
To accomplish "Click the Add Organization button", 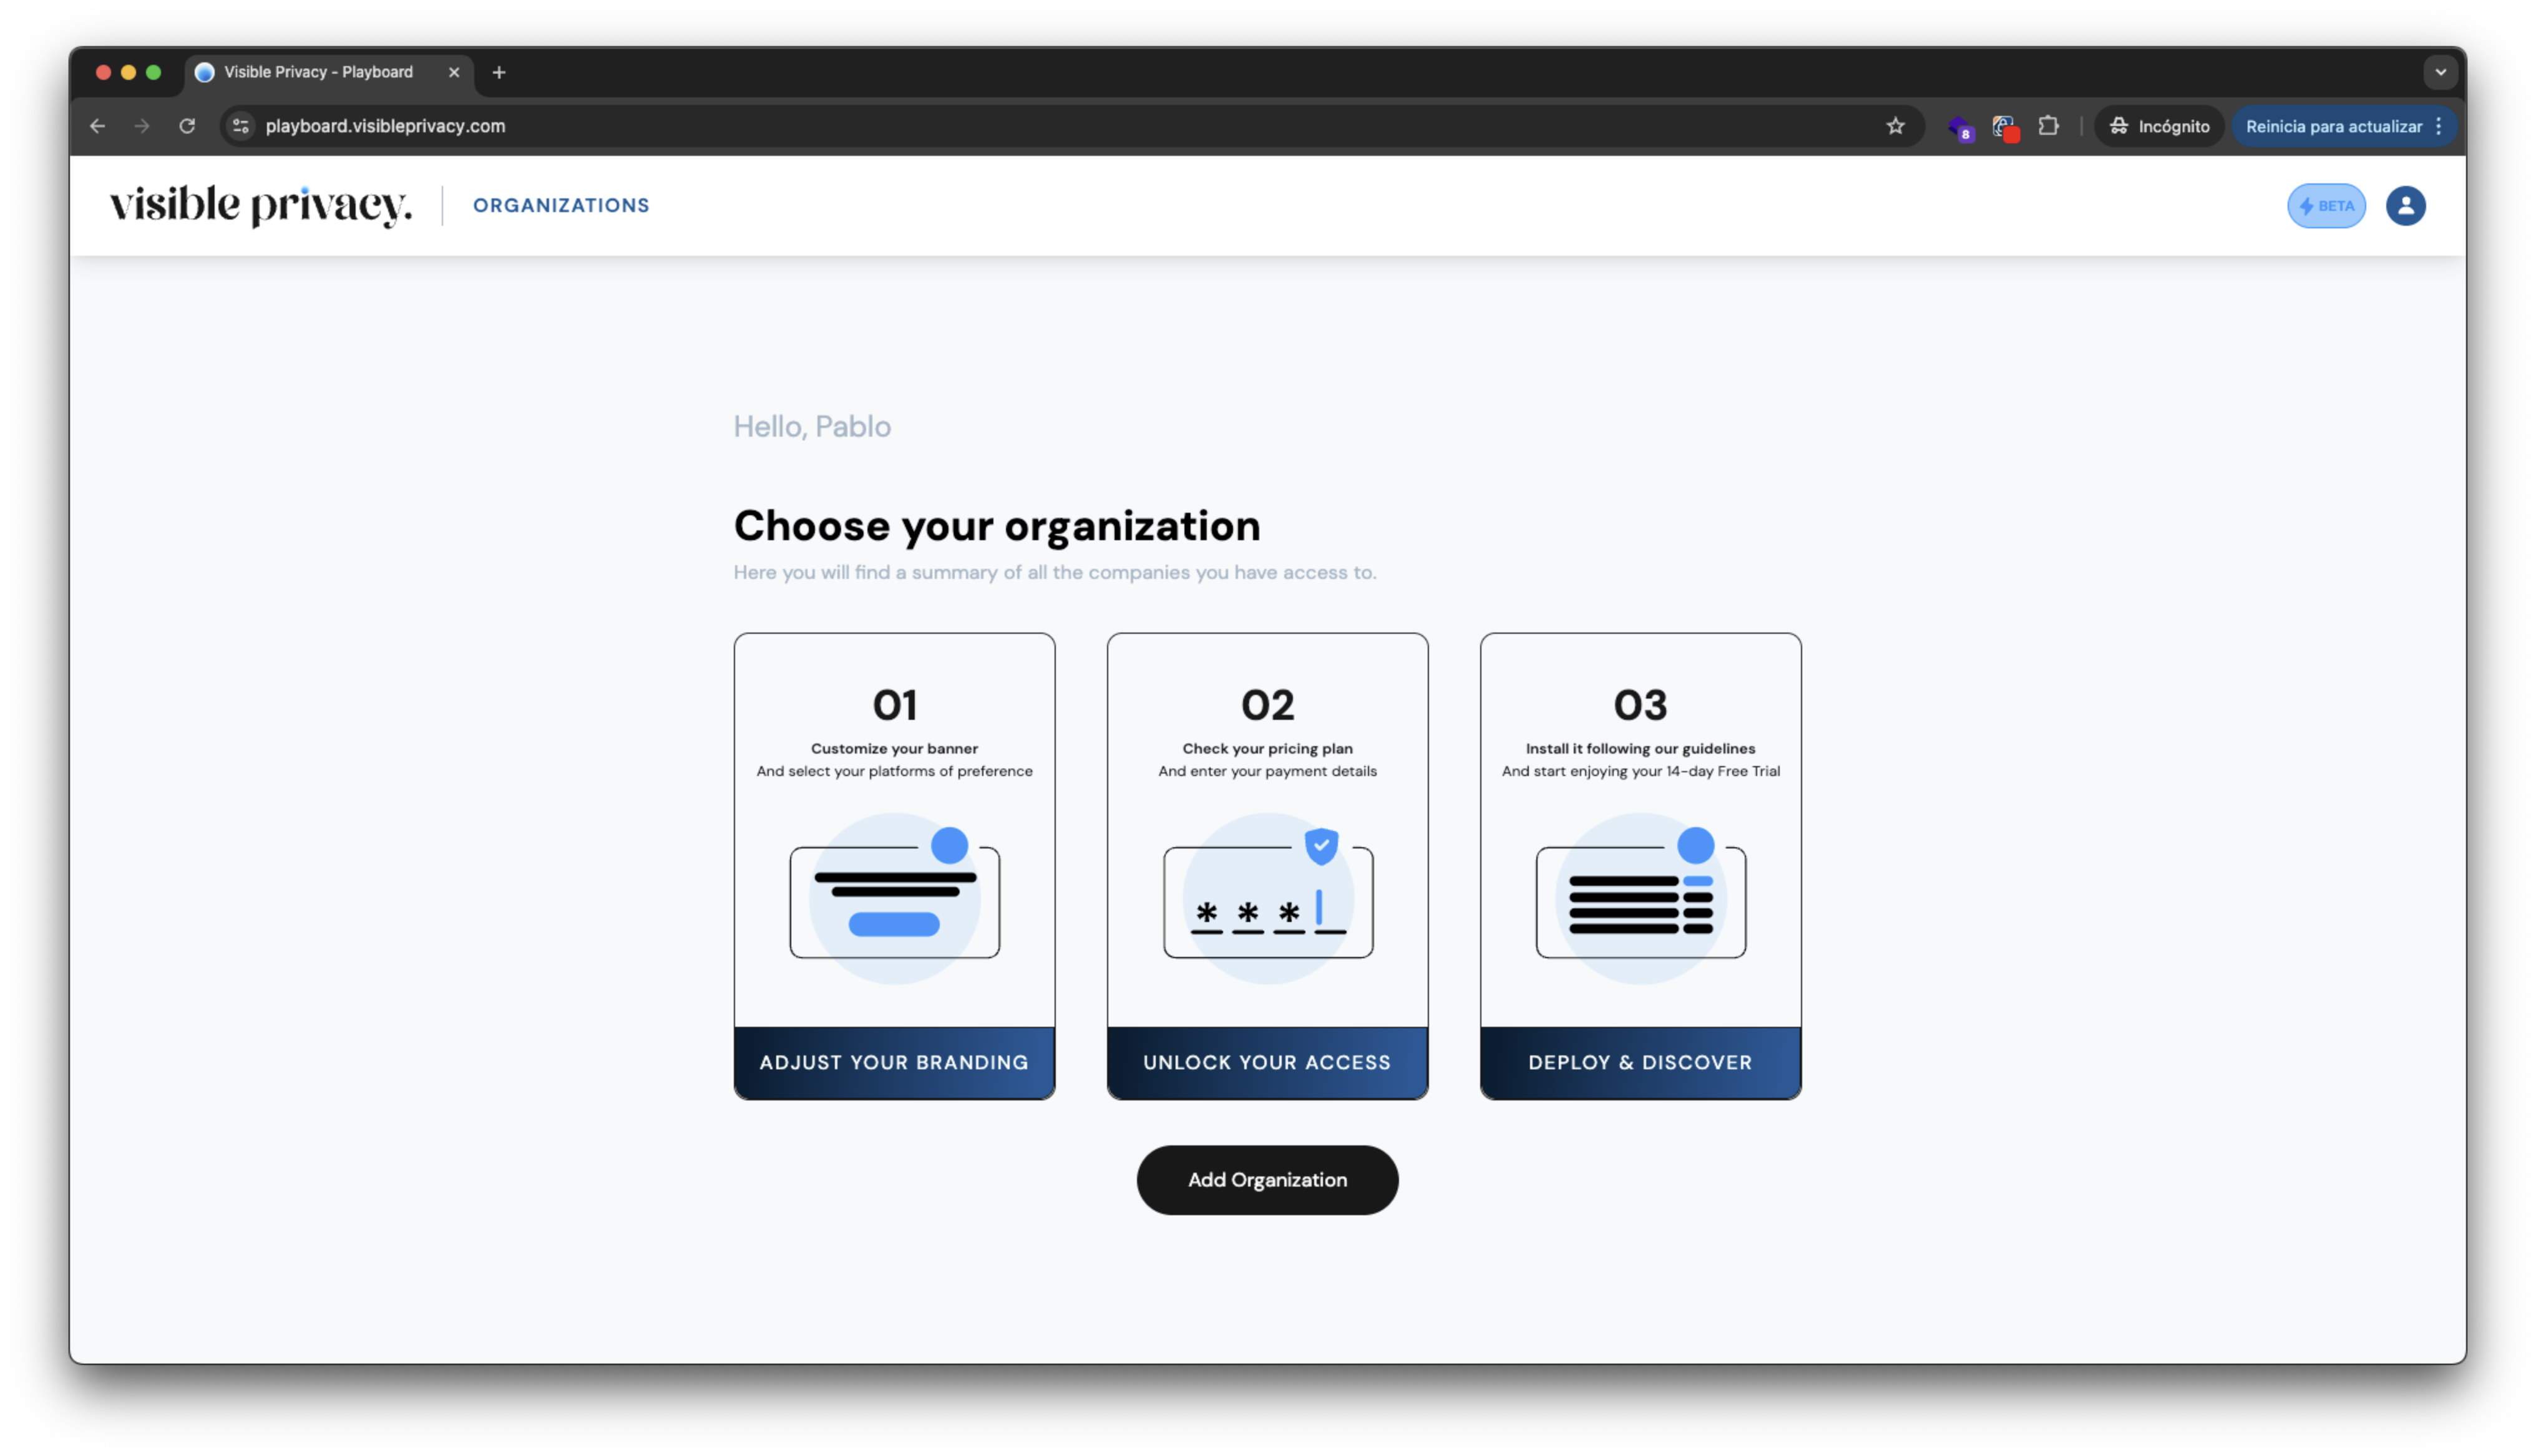I will pos(1267,1180).
